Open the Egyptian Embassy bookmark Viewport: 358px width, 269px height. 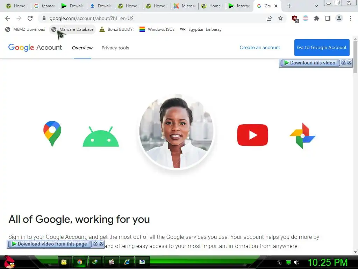201,29
